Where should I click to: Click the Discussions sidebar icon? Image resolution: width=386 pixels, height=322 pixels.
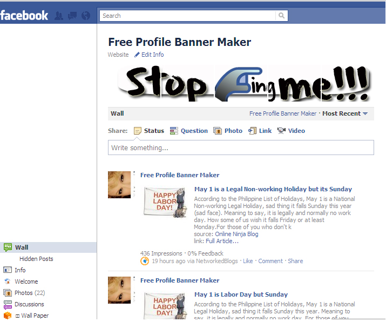coord(8,305)
